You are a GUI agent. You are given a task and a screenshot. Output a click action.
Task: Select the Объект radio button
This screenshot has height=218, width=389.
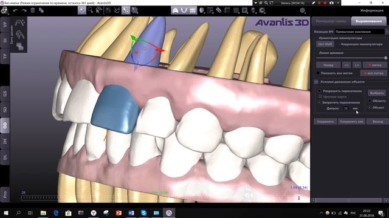coord(370,108)
